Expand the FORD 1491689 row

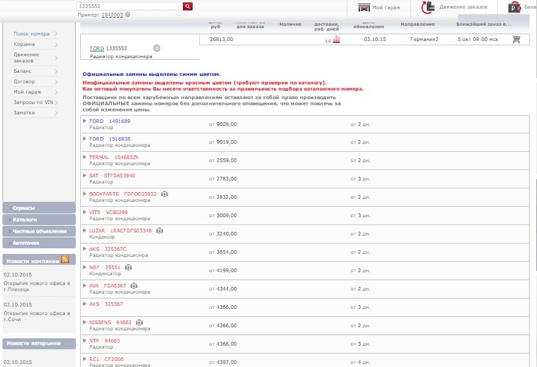tap(84, 120)
